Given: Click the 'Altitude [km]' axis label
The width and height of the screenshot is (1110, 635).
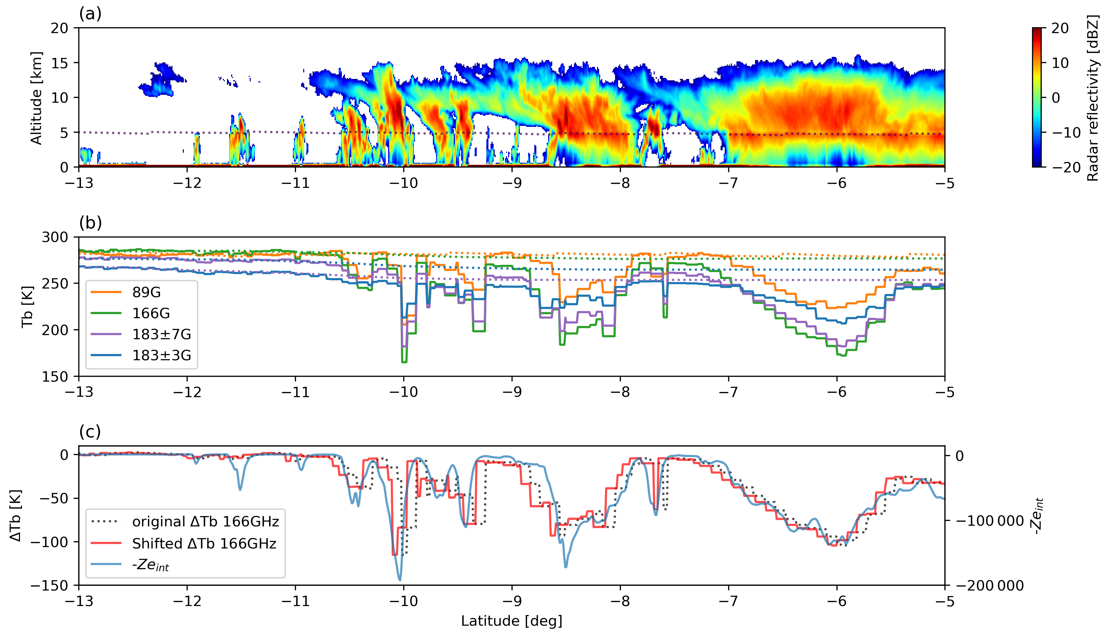Looking at the screenshot, I should (x=36, y=98).
